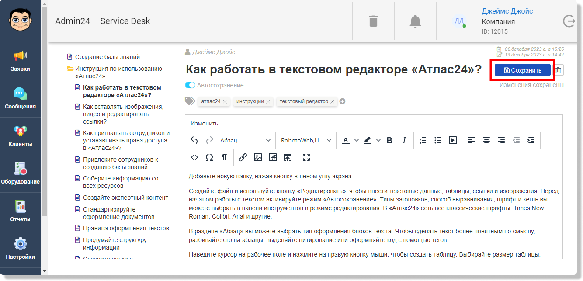This screenshot has height=281, width=583.
Task: Open the Изменить editor menu
Action: point(204,123)
